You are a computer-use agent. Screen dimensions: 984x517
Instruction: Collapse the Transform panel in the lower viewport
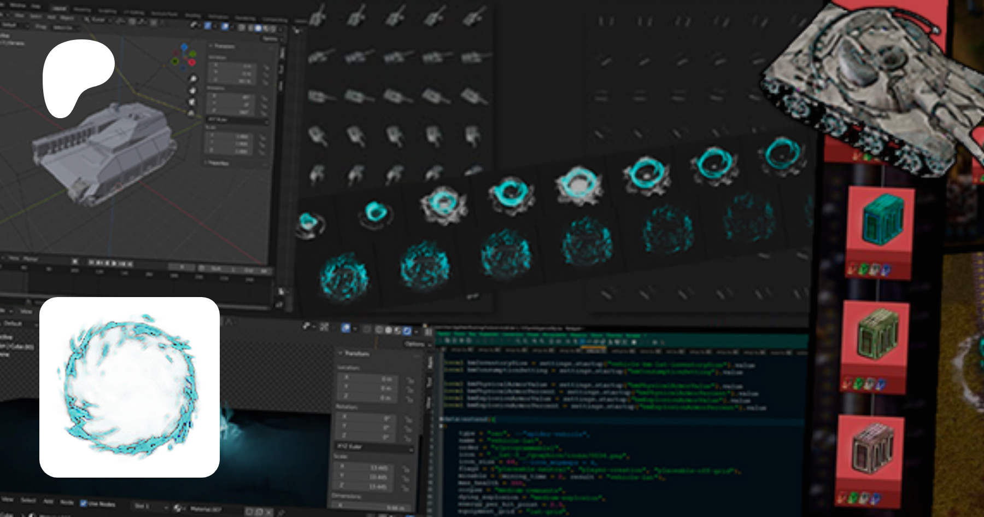pos(341,353)
